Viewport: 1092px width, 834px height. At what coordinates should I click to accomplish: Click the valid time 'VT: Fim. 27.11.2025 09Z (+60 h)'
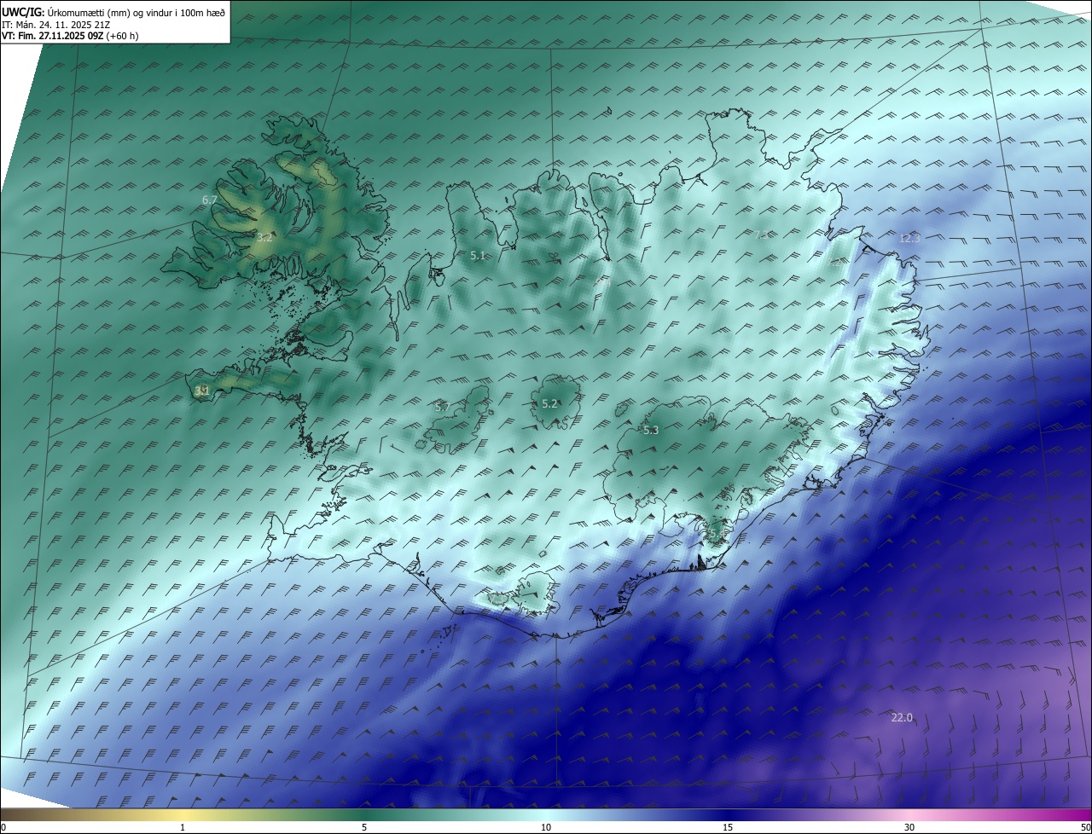coord(70,36)
